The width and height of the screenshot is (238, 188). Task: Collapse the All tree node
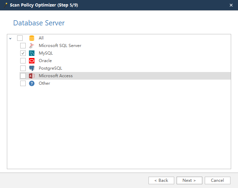pos(10,38)
